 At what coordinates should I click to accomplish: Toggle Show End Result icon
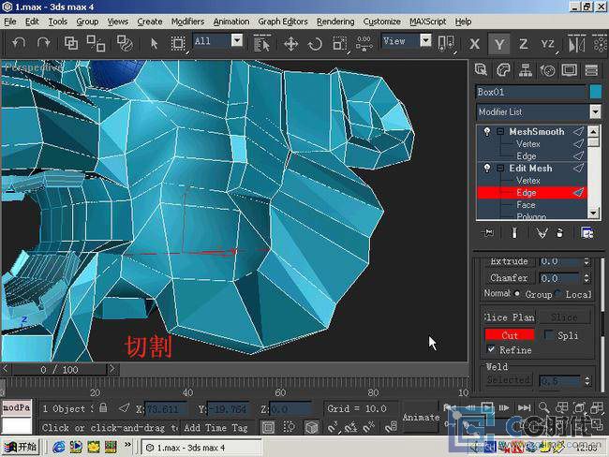pos(514,232)
